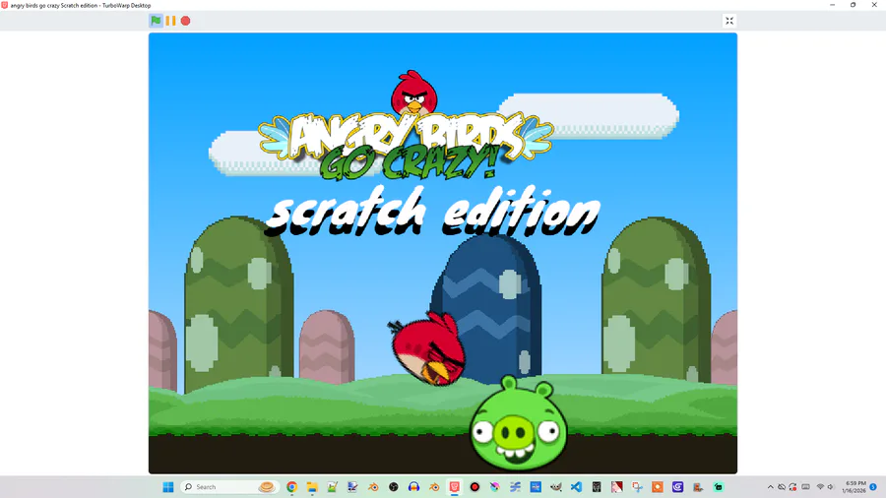Launch the first Blender icon in the taskbar

(373, 487)
